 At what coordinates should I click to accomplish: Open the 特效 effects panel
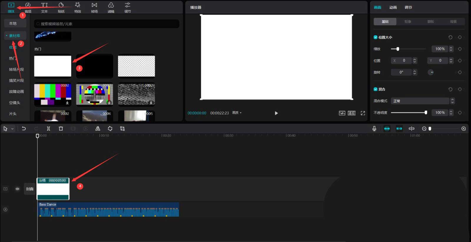pyautogui.click(x=78, y=8)
